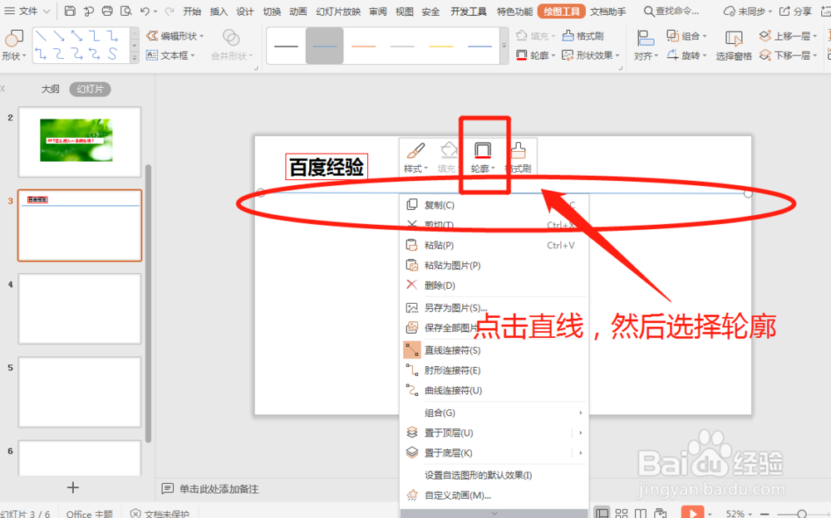Choose 复制(C) from context menu
The image size is (831, 518).
pos(494,205)
